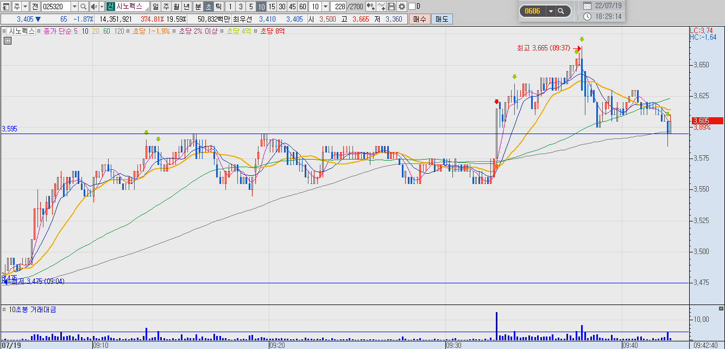Select the 틱 tick period tab
Screen dimensions: 725x349
pyautogui.click(x=218, y=7)
